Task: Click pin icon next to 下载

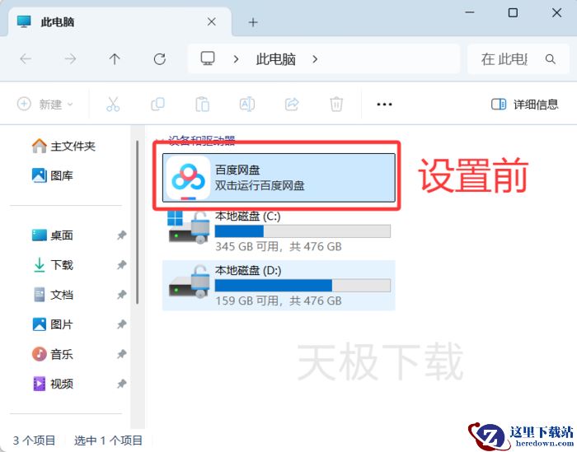Action: (x=121, y=265)
